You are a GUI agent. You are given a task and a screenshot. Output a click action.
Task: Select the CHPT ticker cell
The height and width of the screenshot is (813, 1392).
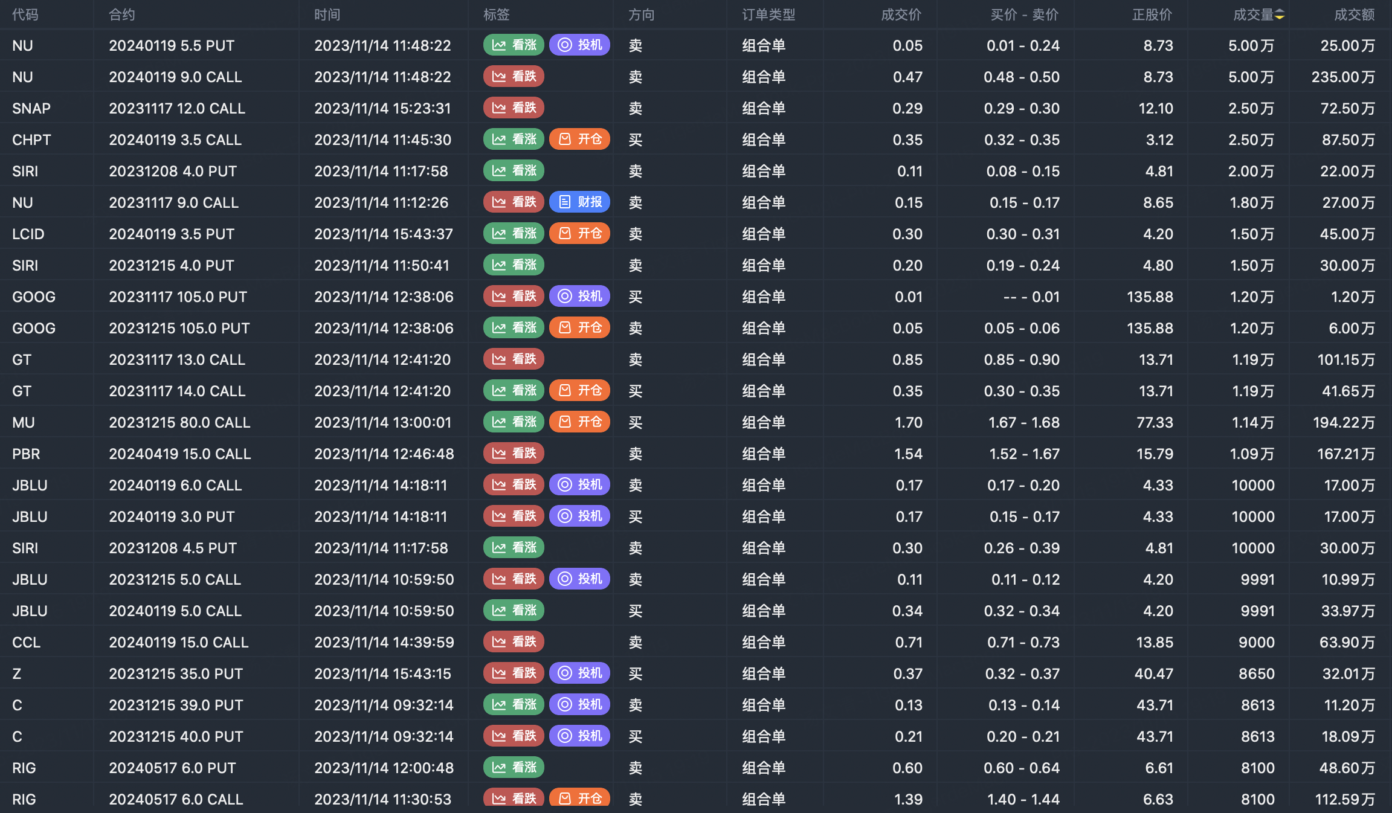[x=31, y=140]
